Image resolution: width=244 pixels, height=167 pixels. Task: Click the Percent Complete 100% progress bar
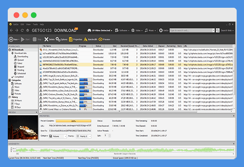(73, 121)
